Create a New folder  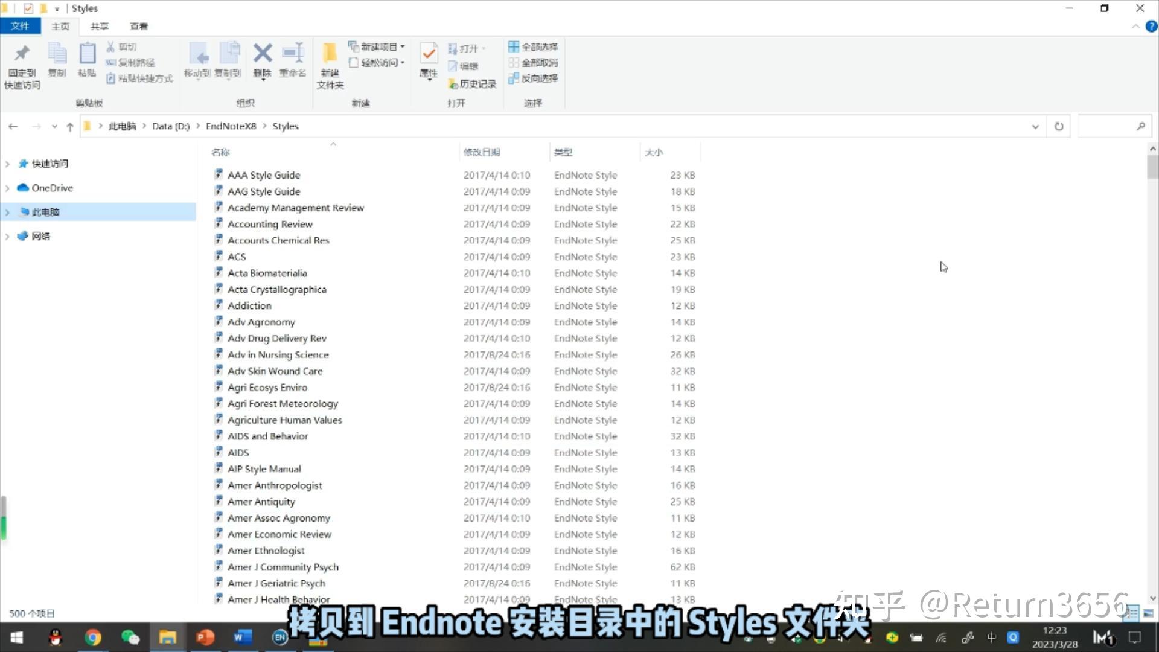(330, 66)
